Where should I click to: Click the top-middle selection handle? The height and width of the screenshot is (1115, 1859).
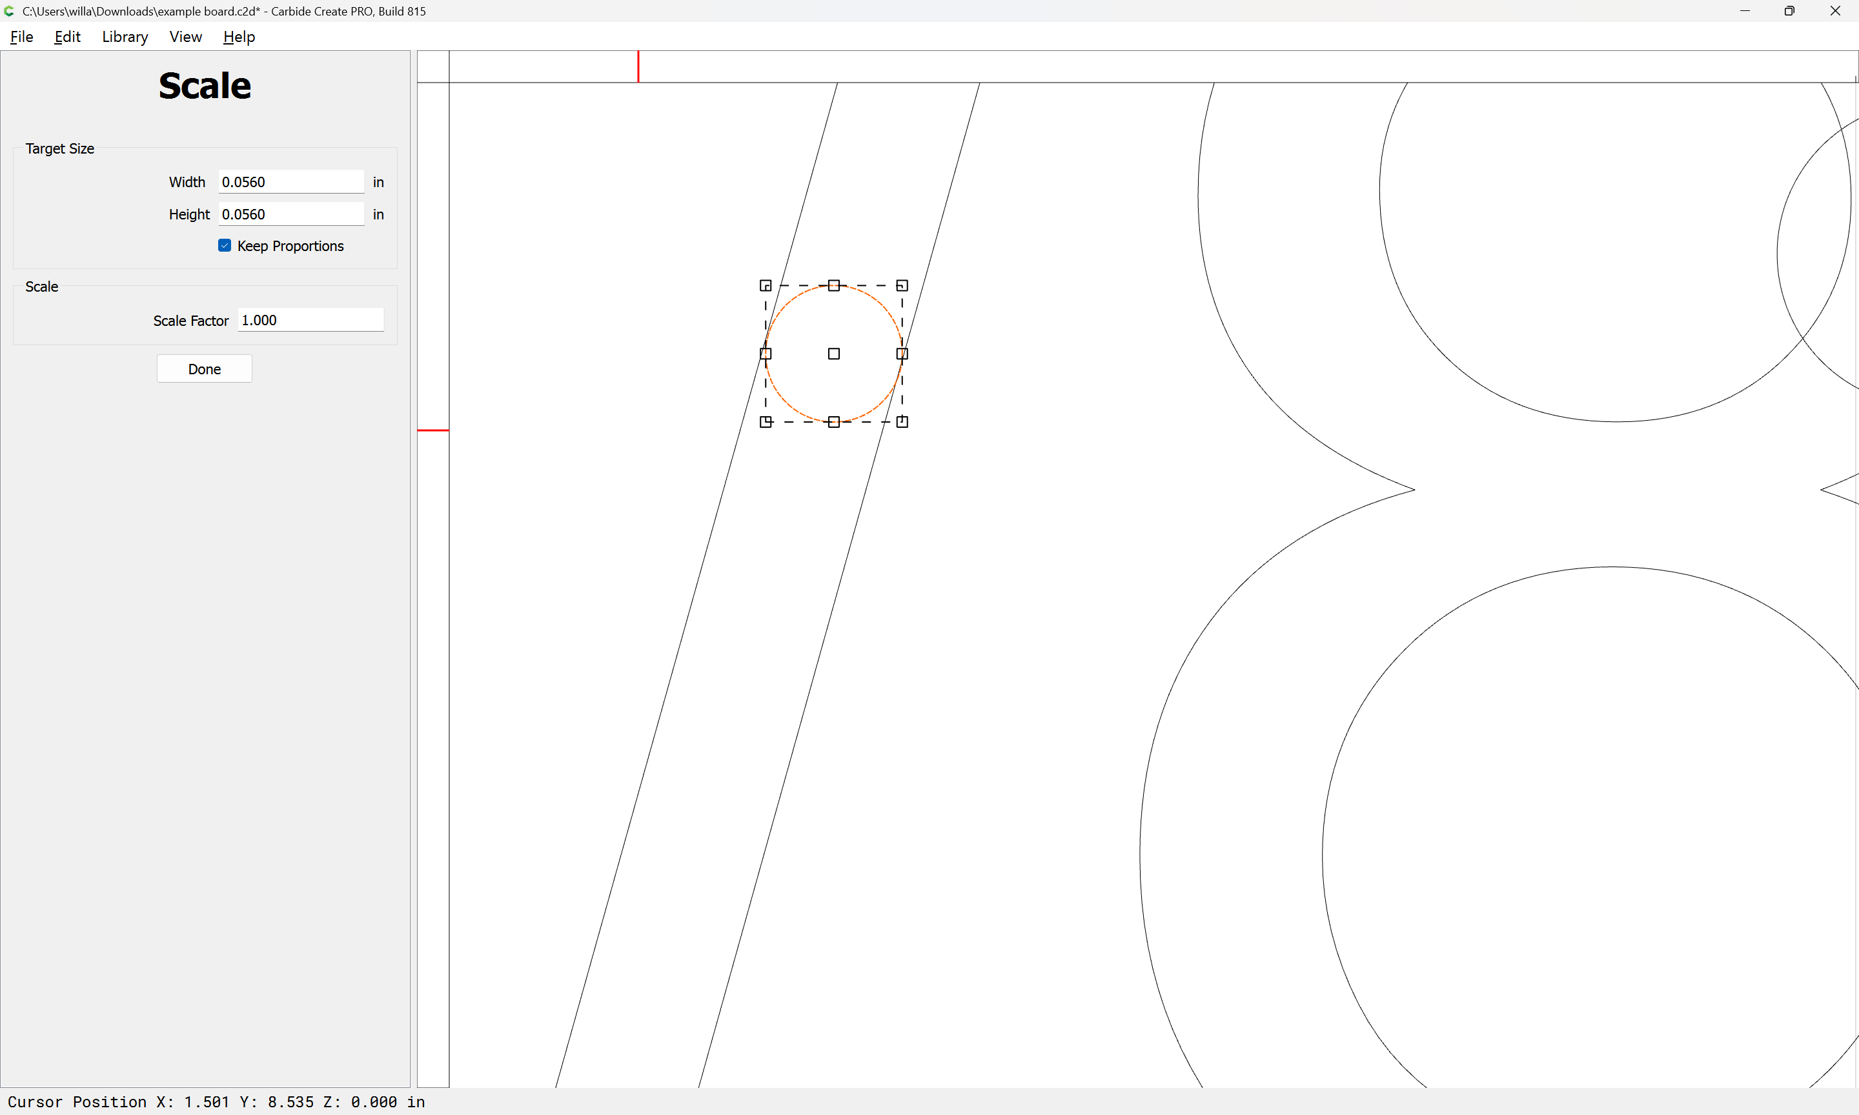tap(834, 285)
